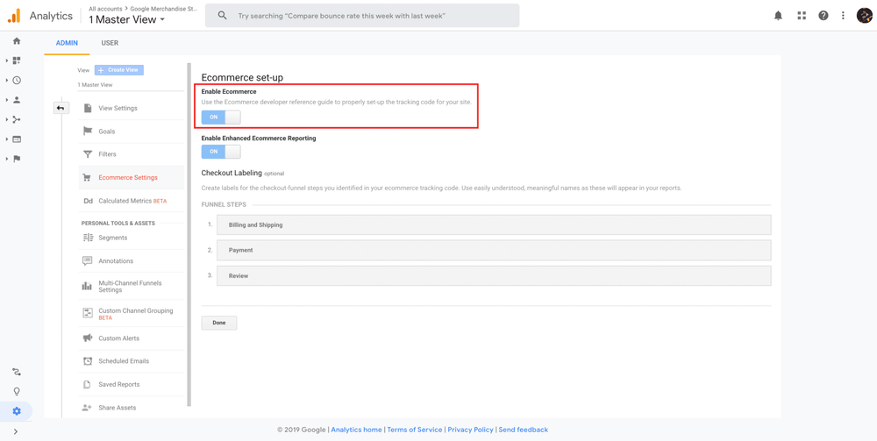This screenshot has height=441, width=877.
Task: Click the Segments icon
Action: tap(87, 238)
